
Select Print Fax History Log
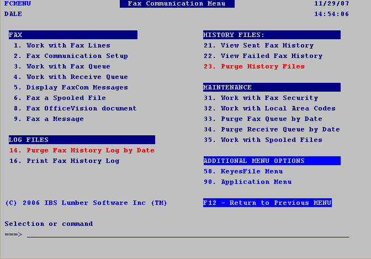pyautogui.click(x=65, y=161)
